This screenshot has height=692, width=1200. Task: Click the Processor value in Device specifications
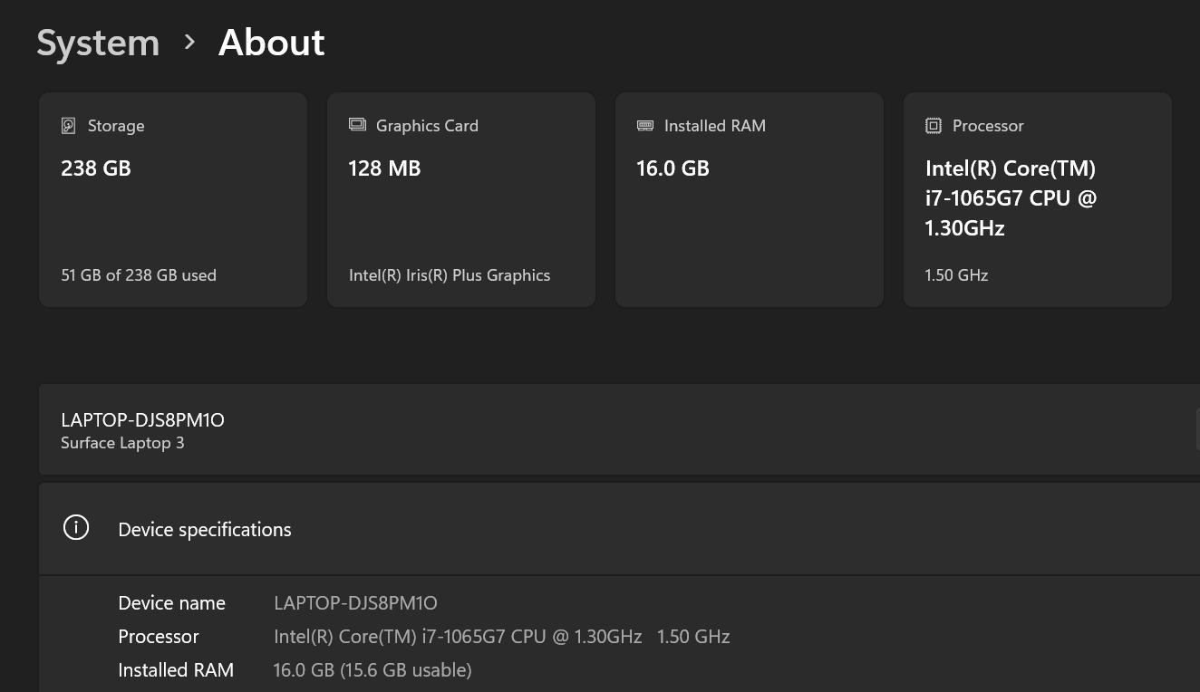coord(501,637)
